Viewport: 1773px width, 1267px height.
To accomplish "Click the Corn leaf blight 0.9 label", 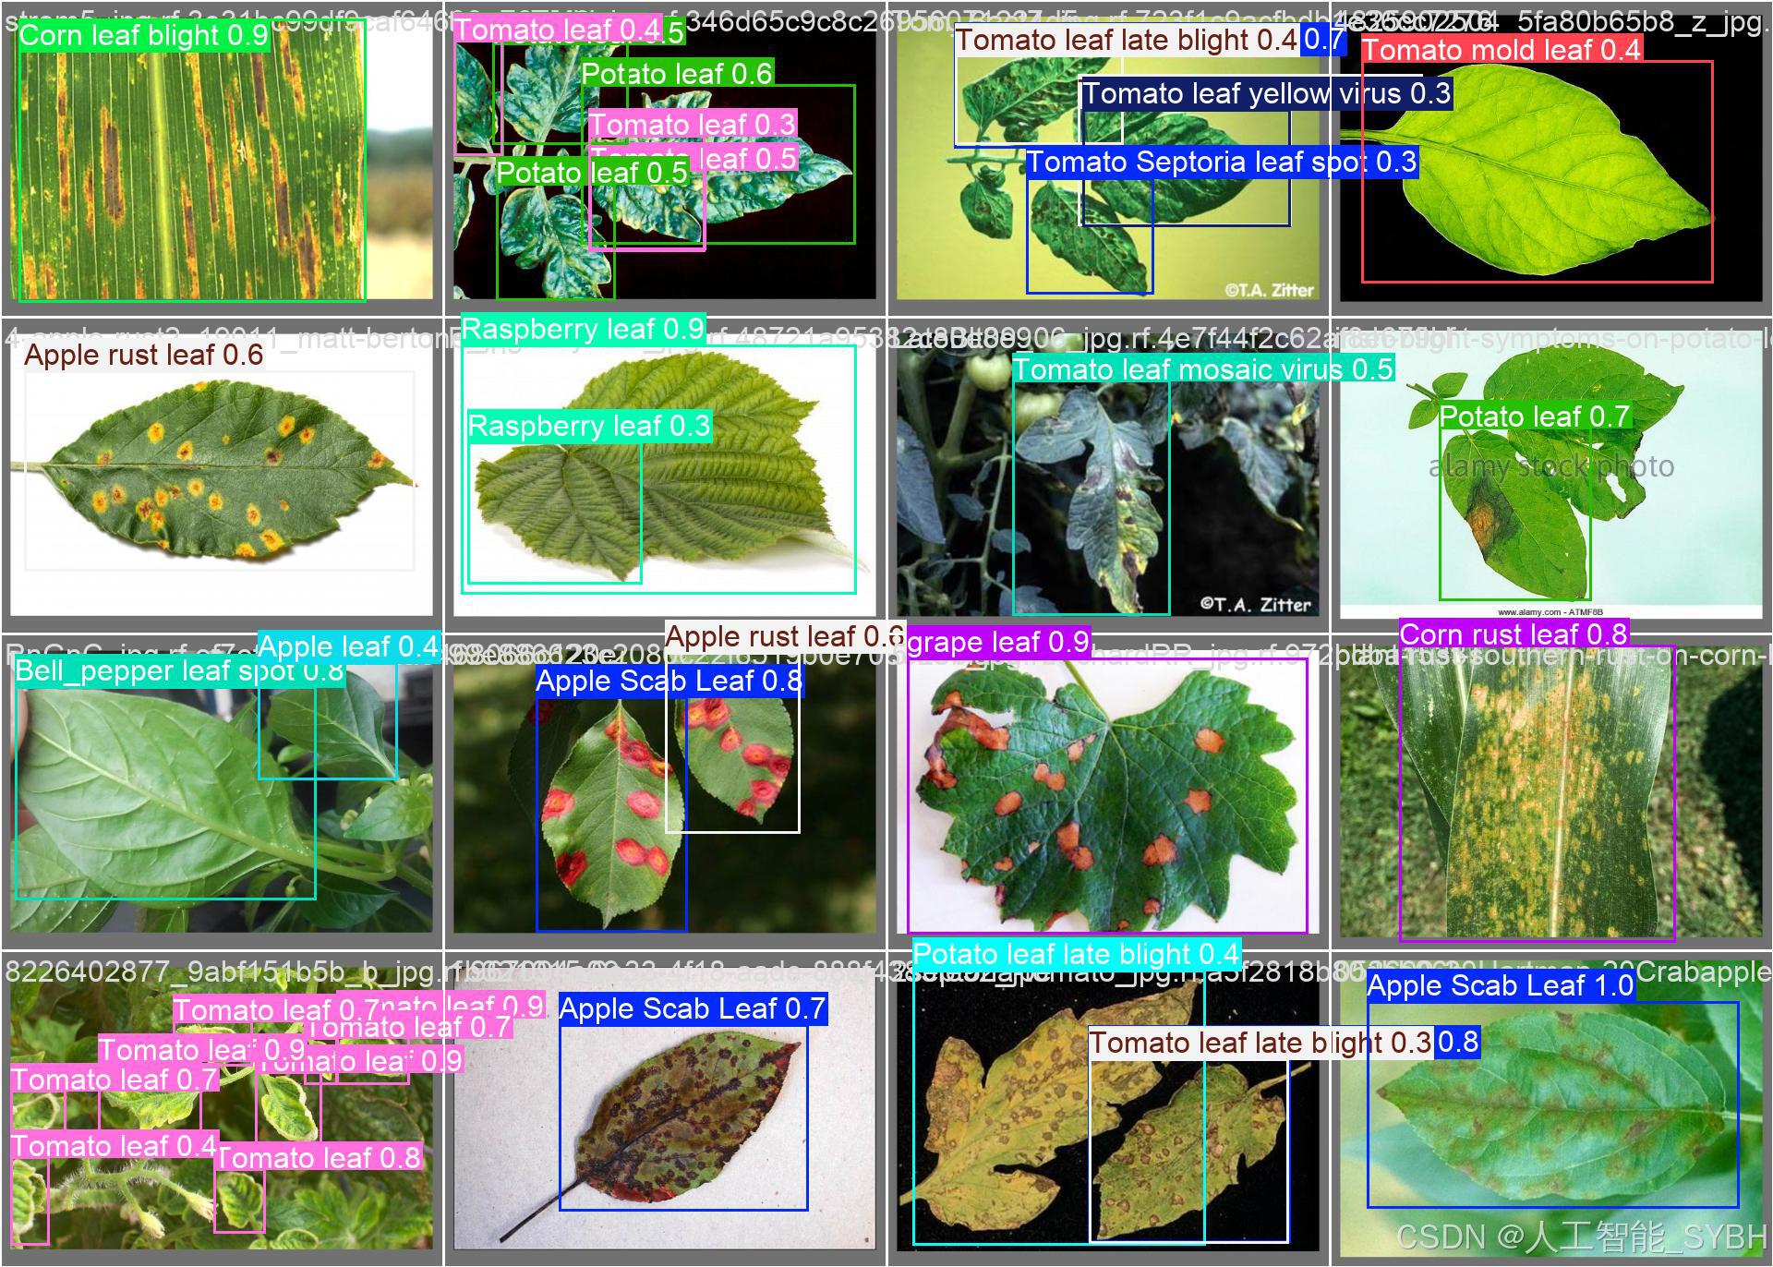I will tap(143, 36).
